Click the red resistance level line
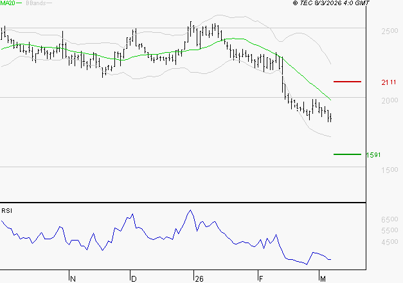 347,82
